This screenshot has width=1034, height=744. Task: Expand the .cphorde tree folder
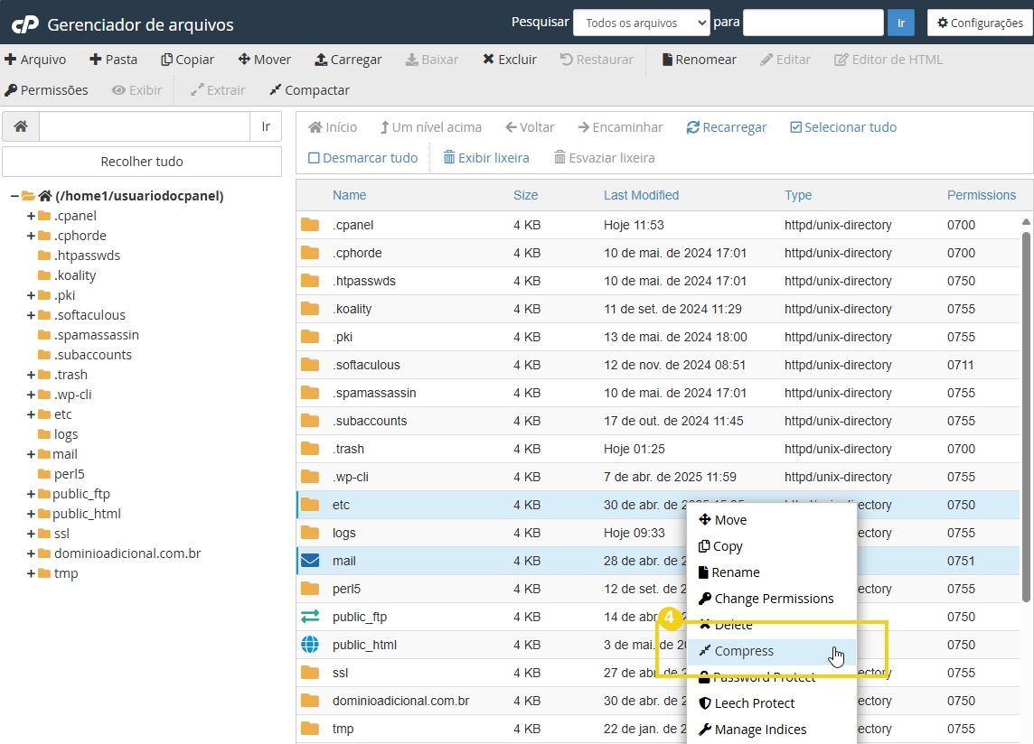point(31,236)
